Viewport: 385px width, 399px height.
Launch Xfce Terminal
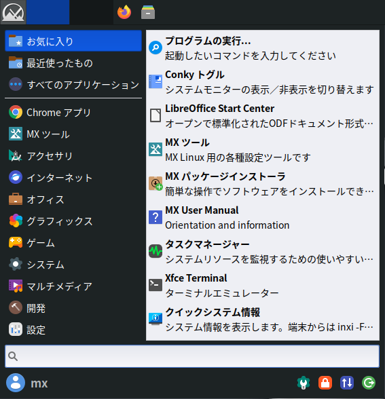(263, 285)
